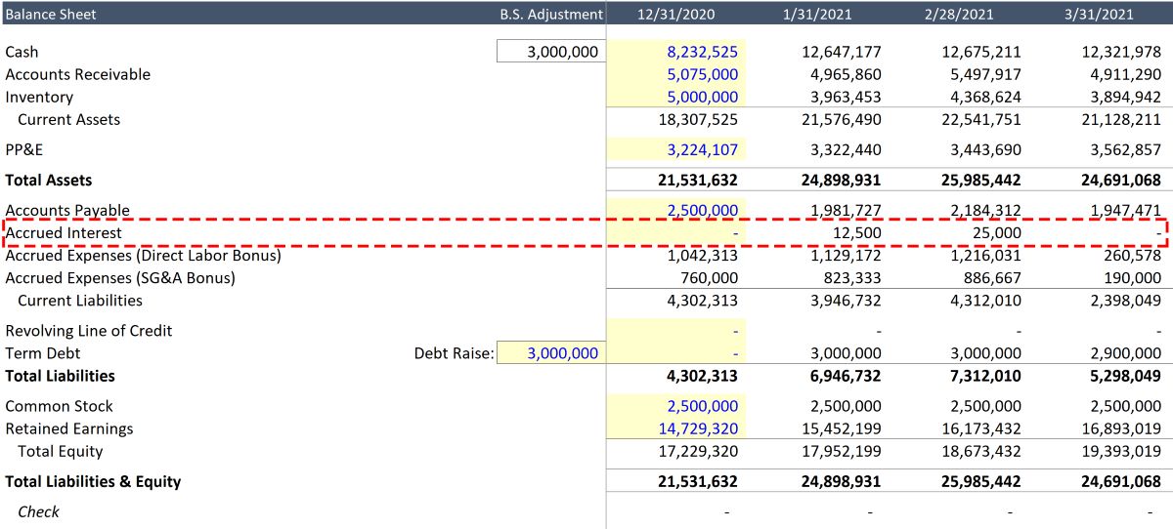The height and width of the screenshot is (529, 1173).
Task: Click Accounts Receivable value 5,075,000
Action: point(701,74)
